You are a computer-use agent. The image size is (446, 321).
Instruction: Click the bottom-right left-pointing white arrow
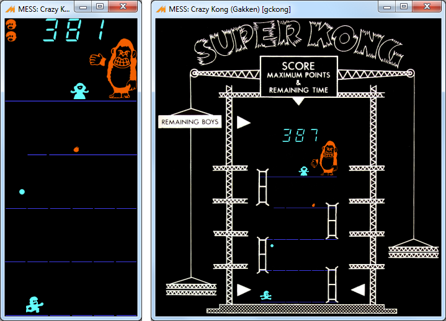(x=358, y=290)
